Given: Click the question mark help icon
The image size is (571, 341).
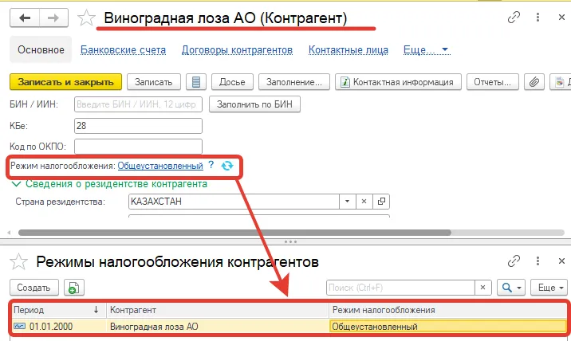Looking at the screenshot, I should (x=211, y=165).
